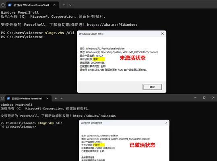Image resolution: width=217 pixels, height=161 pixels.
Task: Close the lower terminal window
Action: tap(213, 98)
